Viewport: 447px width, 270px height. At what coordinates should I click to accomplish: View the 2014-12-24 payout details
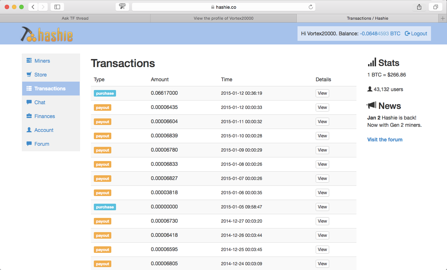(322, 264)
